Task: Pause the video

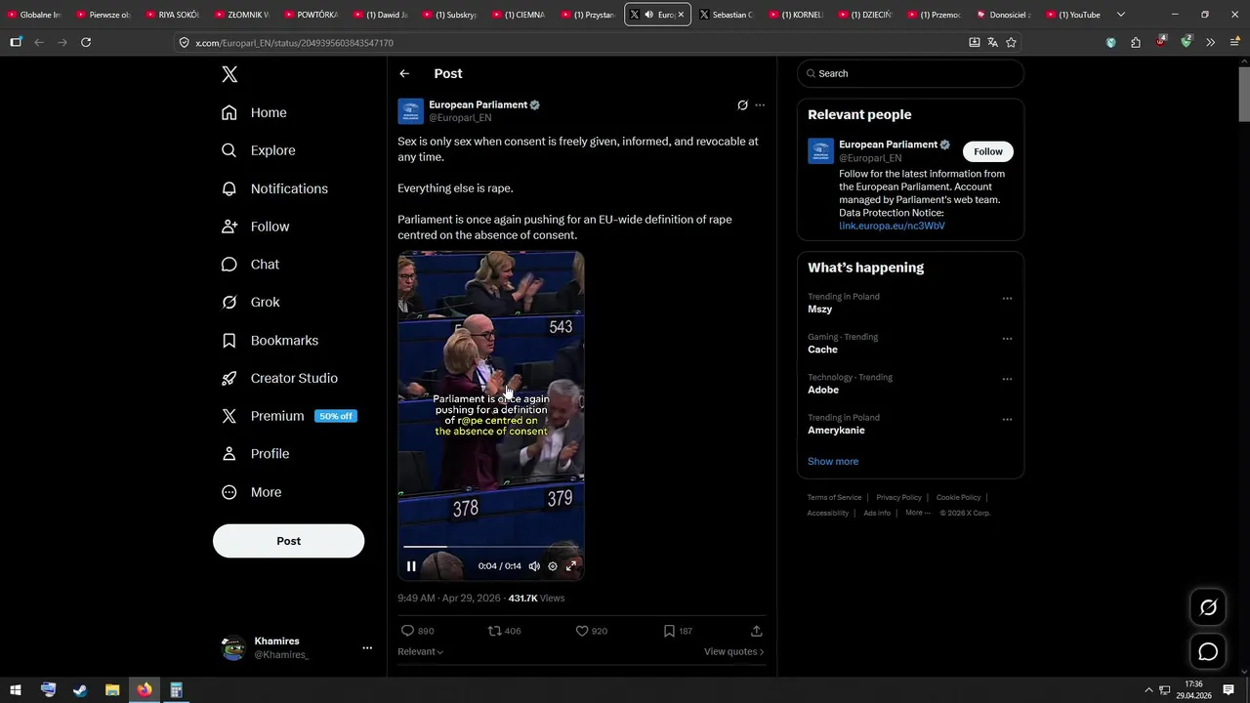Action: click(411, 566)
